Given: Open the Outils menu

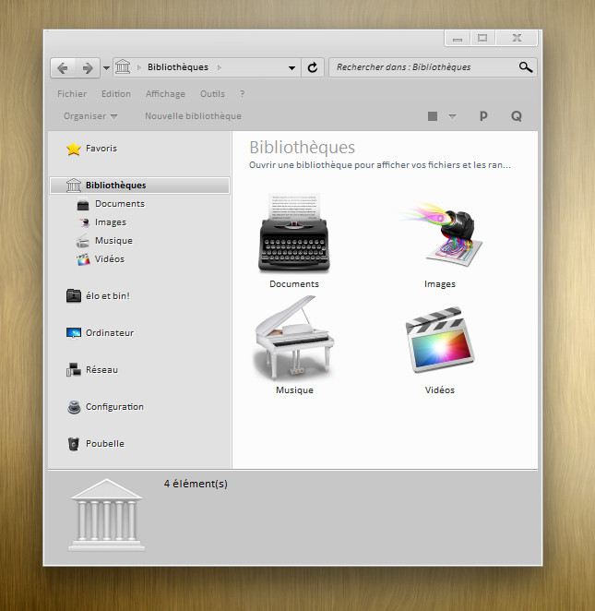Looking at the screenshot, I should click(212, 94).
